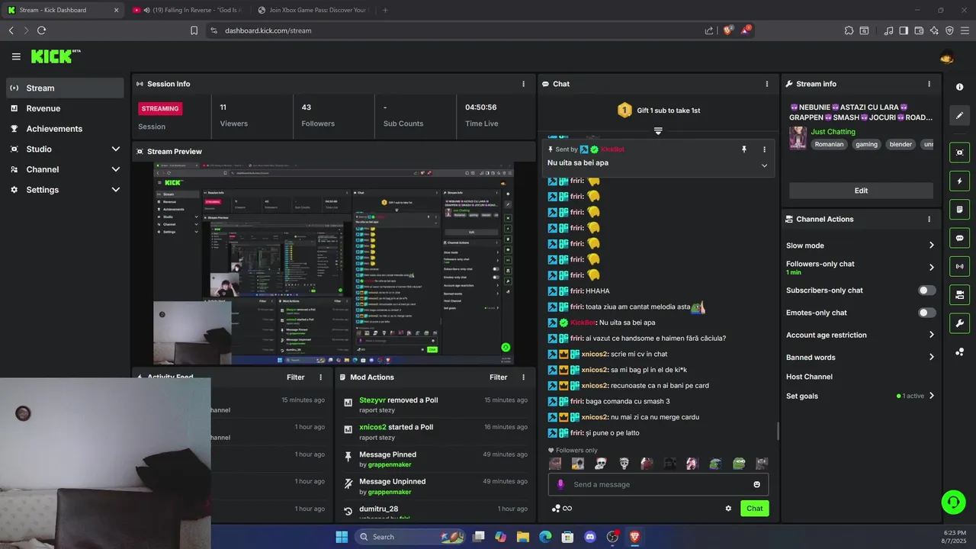976x549 pixels.
Task: Click the blender stream tag
Action: pyautogui.click(x=901, y=144)
